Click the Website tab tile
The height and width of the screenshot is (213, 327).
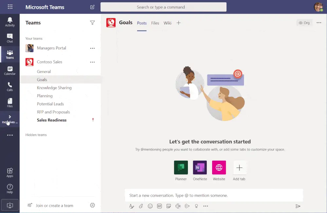[219, 168]
